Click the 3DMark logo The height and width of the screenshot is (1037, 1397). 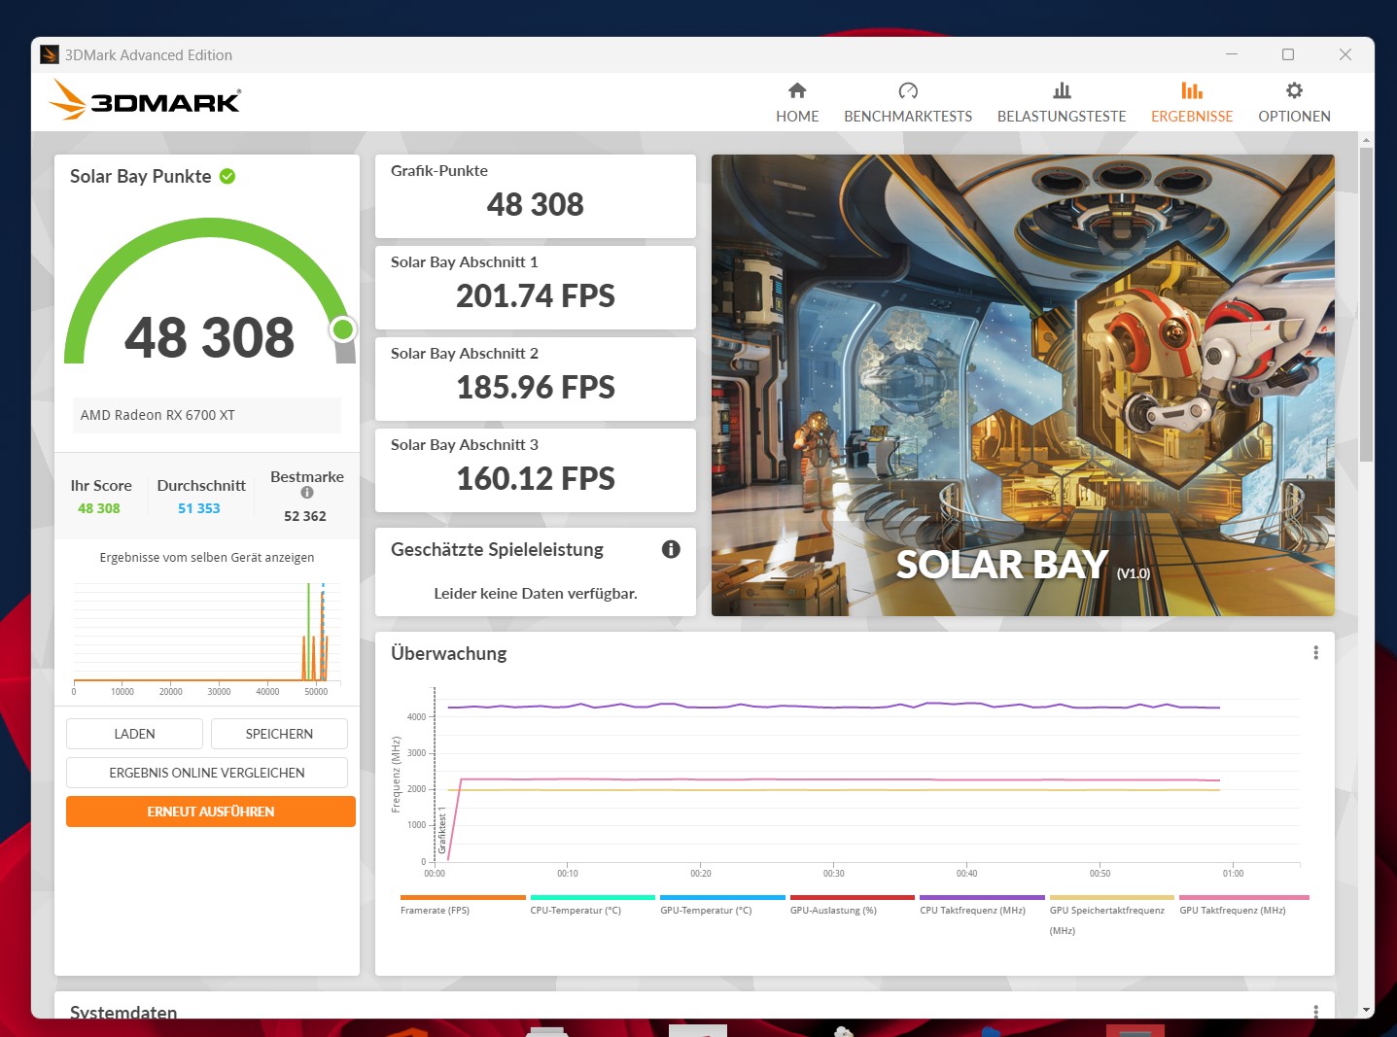[x=145, y=100]
